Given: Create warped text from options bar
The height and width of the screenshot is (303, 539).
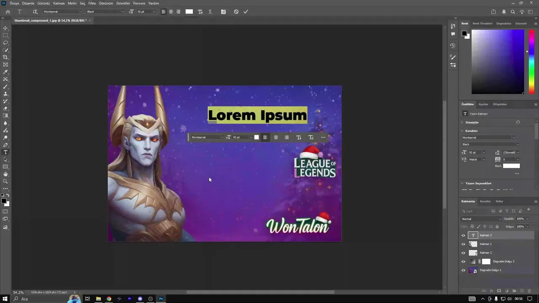Looking at the screenshot, I should coord(210,12).
